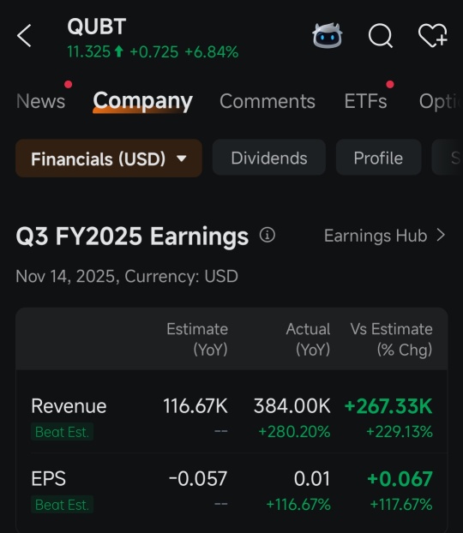Tap the Q3 FY2025 Earnings heading

[x=132, y=237]
